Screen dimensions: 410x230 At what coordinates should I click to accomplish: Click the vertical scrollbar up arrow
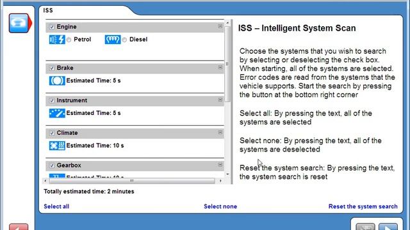(x=227, y=23)
